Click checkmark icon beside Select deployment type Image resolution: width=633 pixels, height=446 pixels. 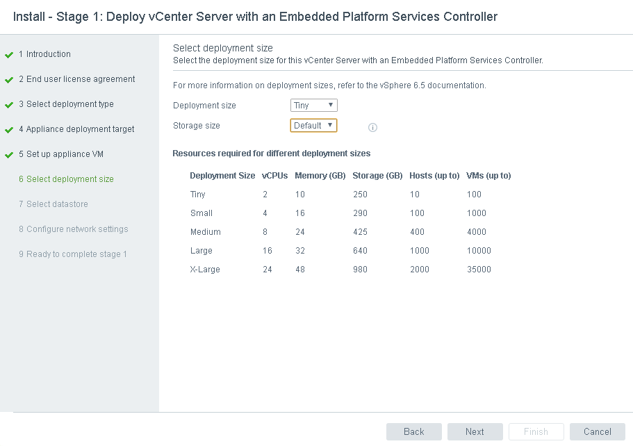point(9,105)
